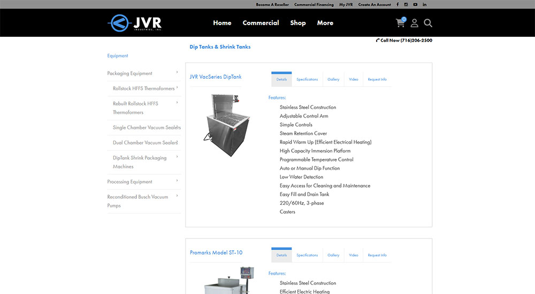Click 'Easy Fill and Drain Tank' feature text
The image size is (535, 294).
tap(304, 195)
